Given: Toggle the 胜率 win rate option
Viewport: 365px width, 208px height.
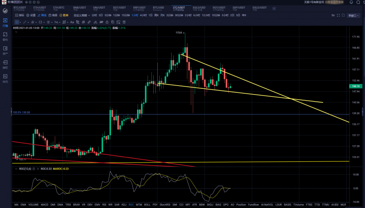Looking at the screenshot, I should (x=64, y=15).
